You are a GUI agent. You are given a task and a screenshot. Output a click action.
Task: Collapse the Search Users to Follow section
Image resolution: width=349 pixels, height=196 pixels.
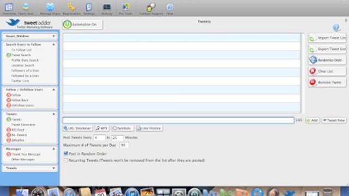click(x=53, y=45)
